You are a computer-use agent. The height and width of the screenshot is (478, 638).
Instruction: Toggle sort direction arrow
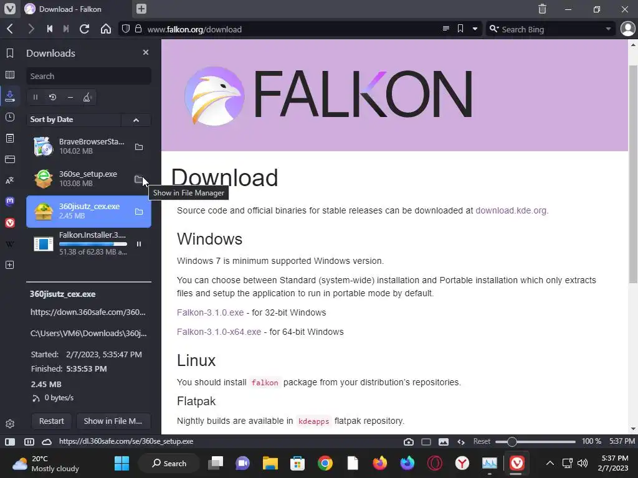coord(136,120)
